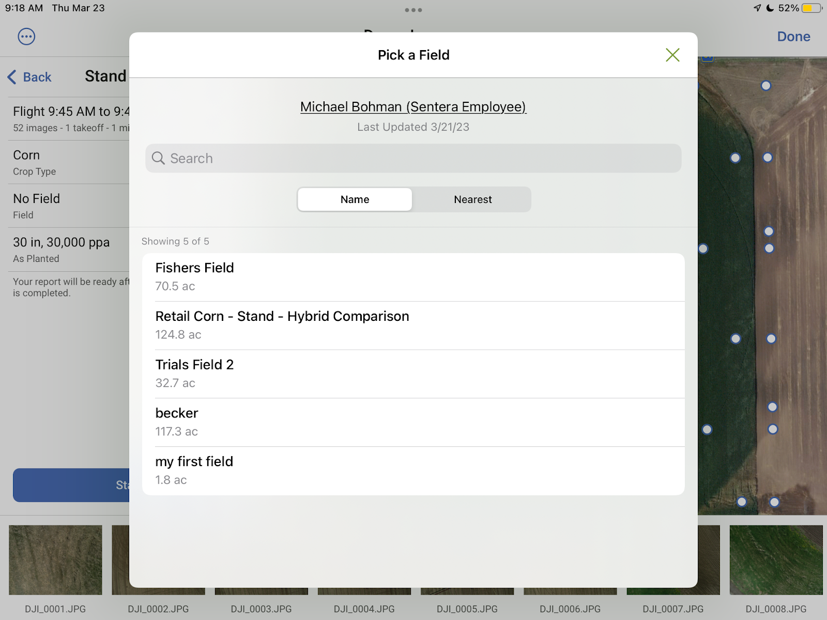
Task: Tap the three-dot multitasking indicator
Action: coord(413,10)
